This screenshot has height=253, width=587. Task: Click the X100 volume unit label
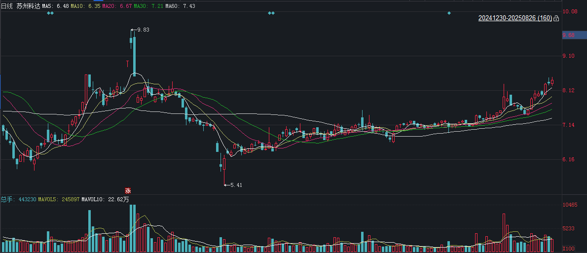[569, 249]
